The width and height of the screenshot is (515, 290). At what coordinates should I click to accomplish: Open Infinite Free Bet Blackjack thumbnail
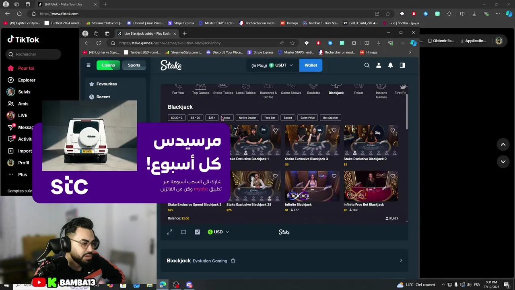pos(371,186)
